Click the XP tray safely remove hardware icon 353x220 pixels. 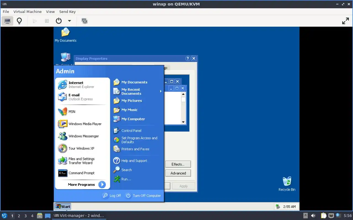click(278, 207)
